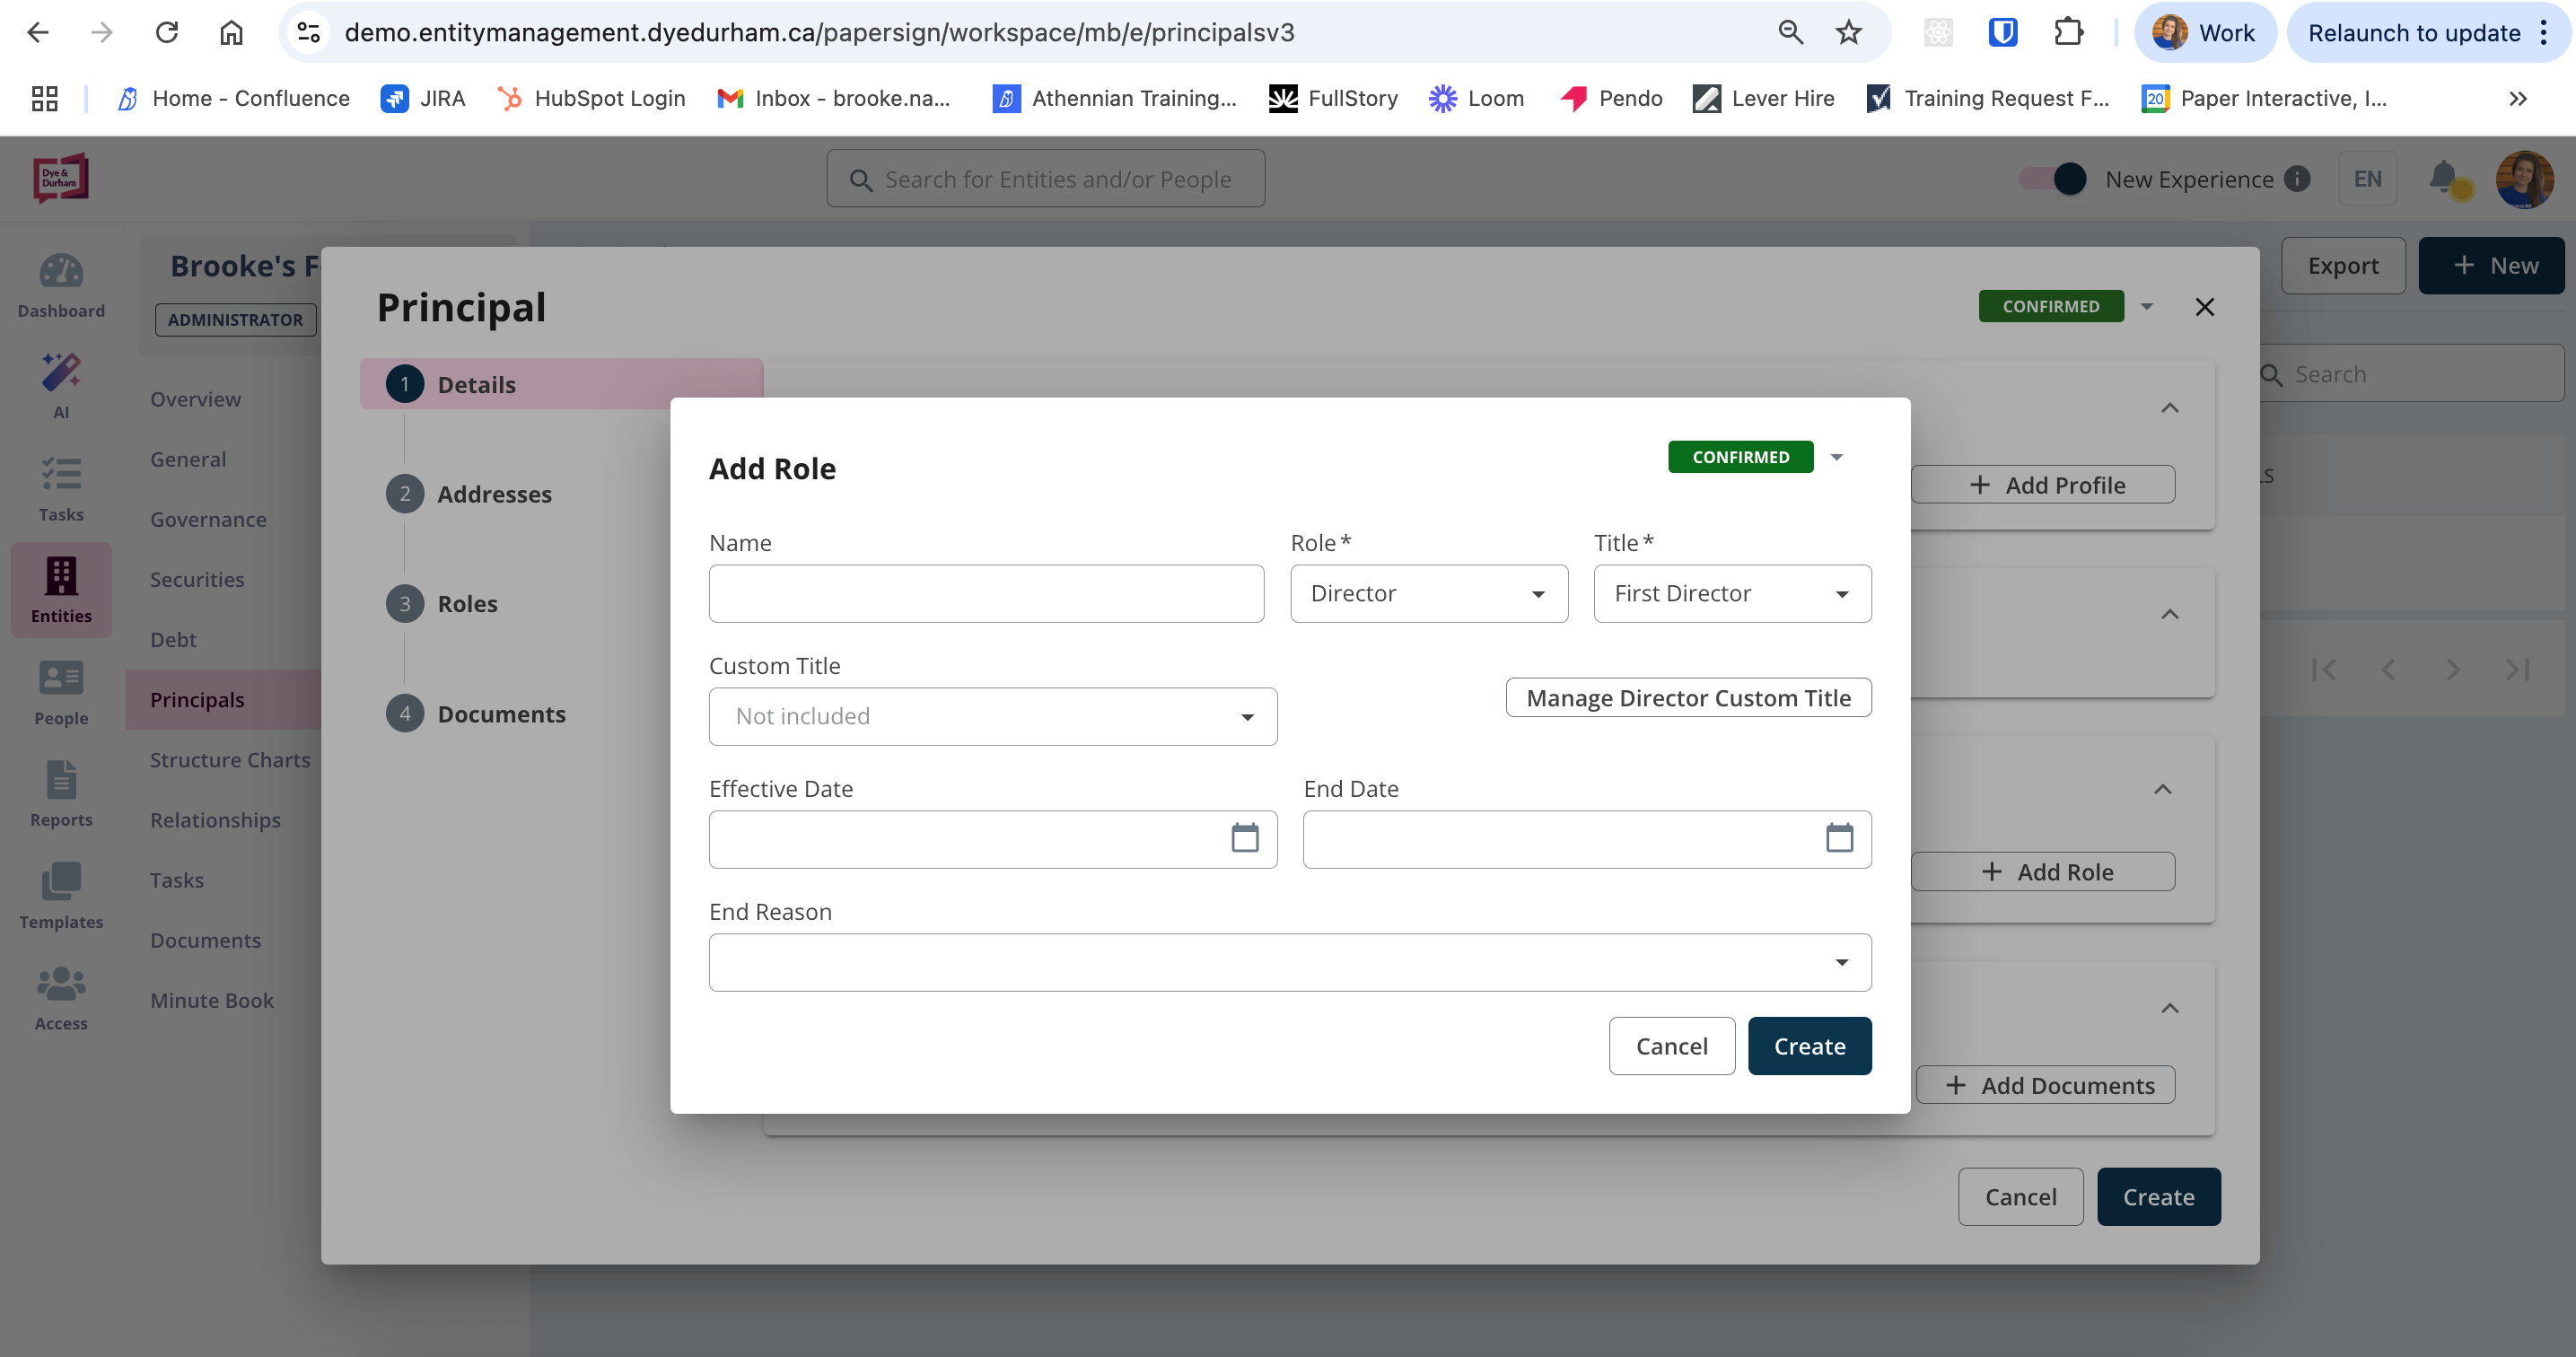Open the HubSpot Login bookmark

(591, 98)
